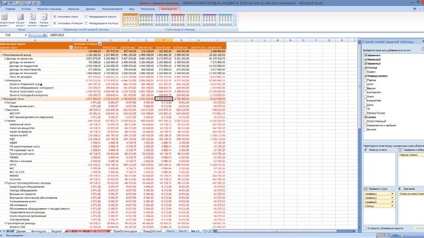424x238 pixels.
Task: Open the Уровень3 dropdown in row labels area
Action: [392, 202]
